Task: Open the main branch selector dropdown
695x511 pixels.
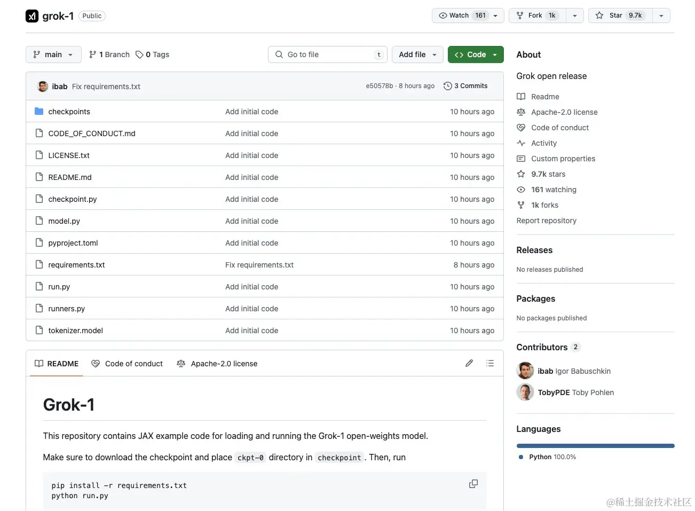Action: tap(53, 54)
